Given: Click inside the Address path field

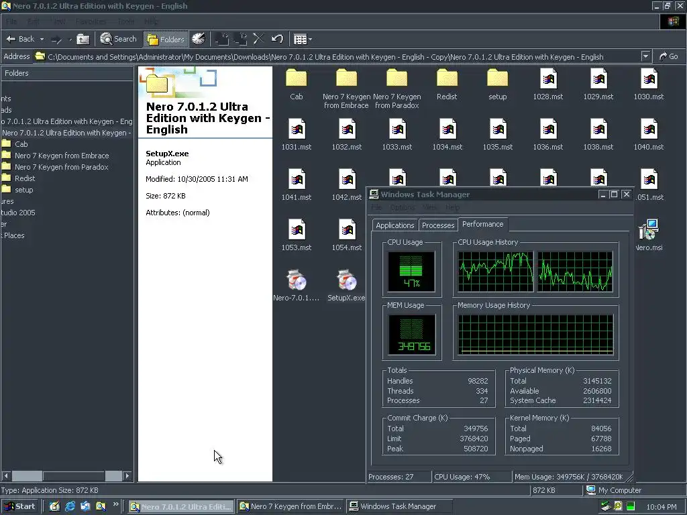Looking at the screenshot, I should click(337, 57).
